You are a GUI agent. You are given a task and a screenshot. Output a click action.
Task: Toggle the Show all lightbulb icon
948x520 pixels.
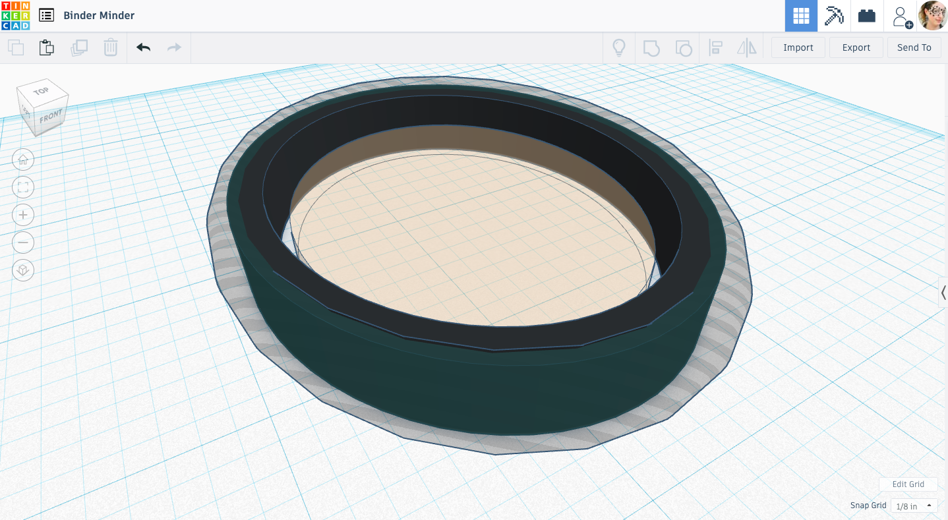(x=619, y=47)
